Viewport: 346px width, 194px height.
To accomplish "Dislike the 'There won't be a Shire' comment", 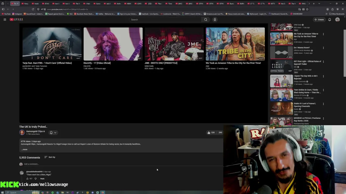I will [35, 179].
